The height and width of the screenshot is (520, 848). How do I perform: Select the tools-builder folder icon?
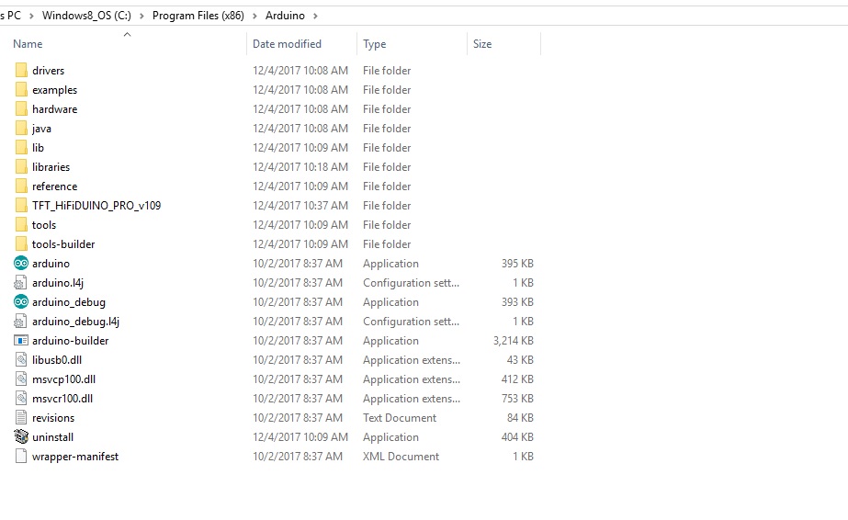21,244
